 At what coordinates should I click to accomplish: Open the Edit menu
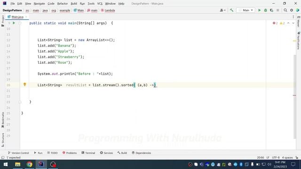[x=20, y=4]
